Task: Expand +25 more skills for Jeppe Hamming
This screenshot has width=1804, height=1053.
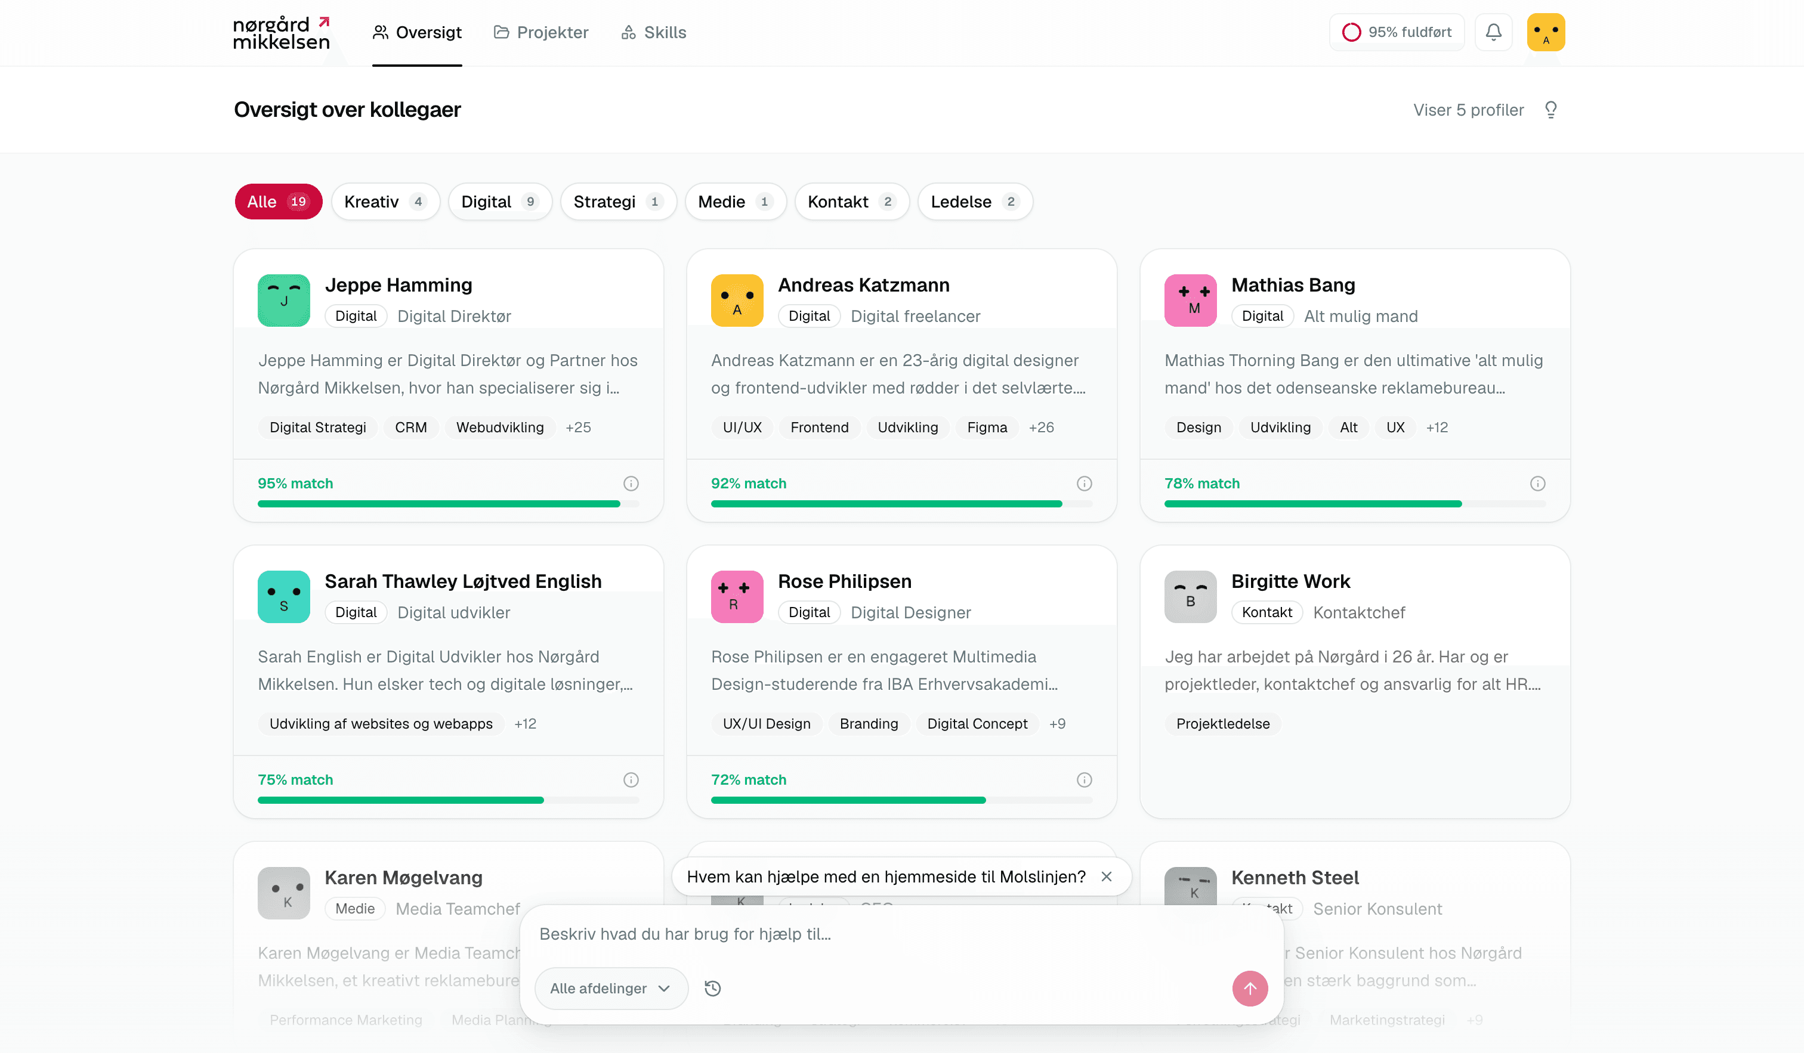Action: [577, 427]
